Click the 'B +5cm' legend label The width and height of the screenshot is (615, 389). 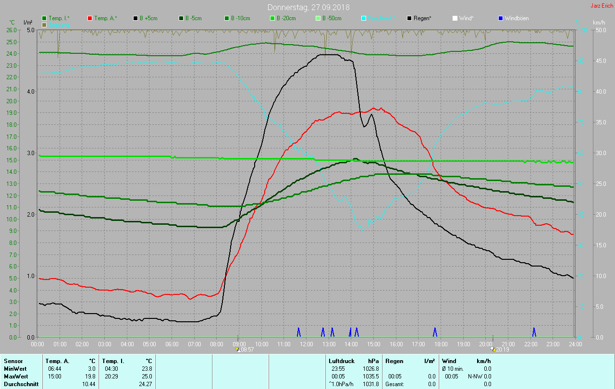[x=149, y=18]
